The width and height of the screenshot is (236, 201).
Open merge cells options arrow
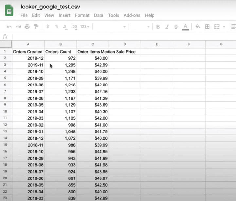click(x=224, y=27)
